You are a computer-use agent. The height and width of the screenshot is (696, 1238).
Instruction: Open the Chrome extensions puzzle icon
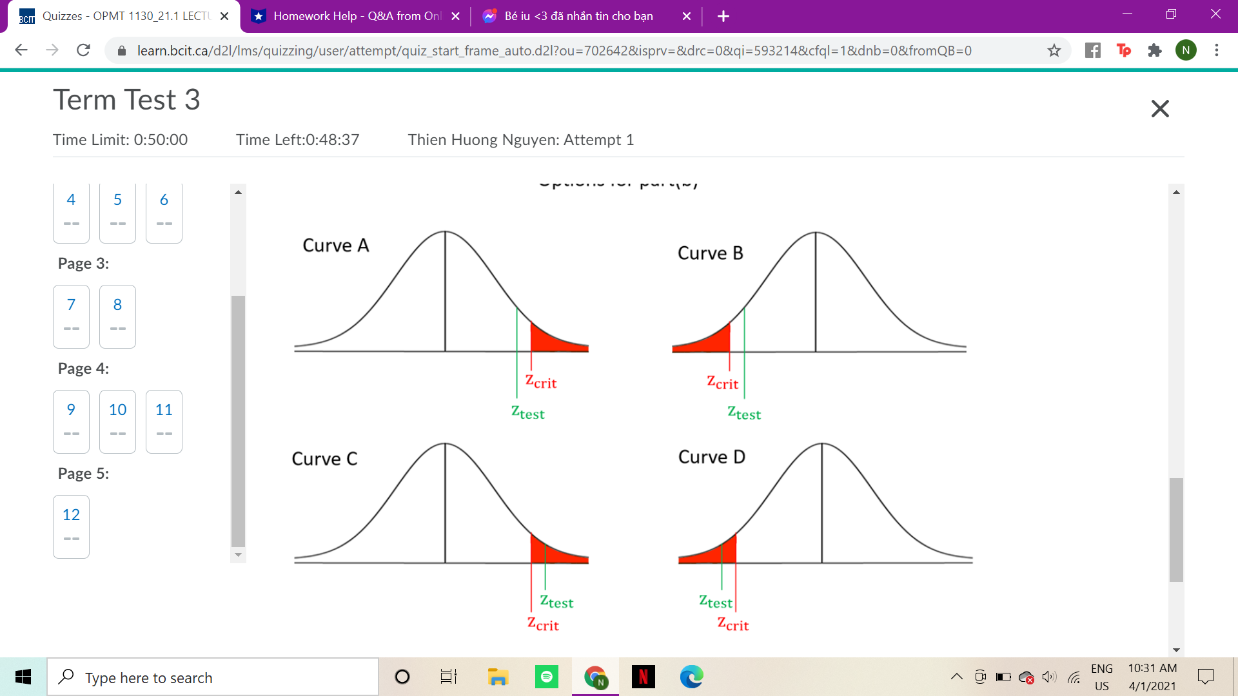(1154, 50)
